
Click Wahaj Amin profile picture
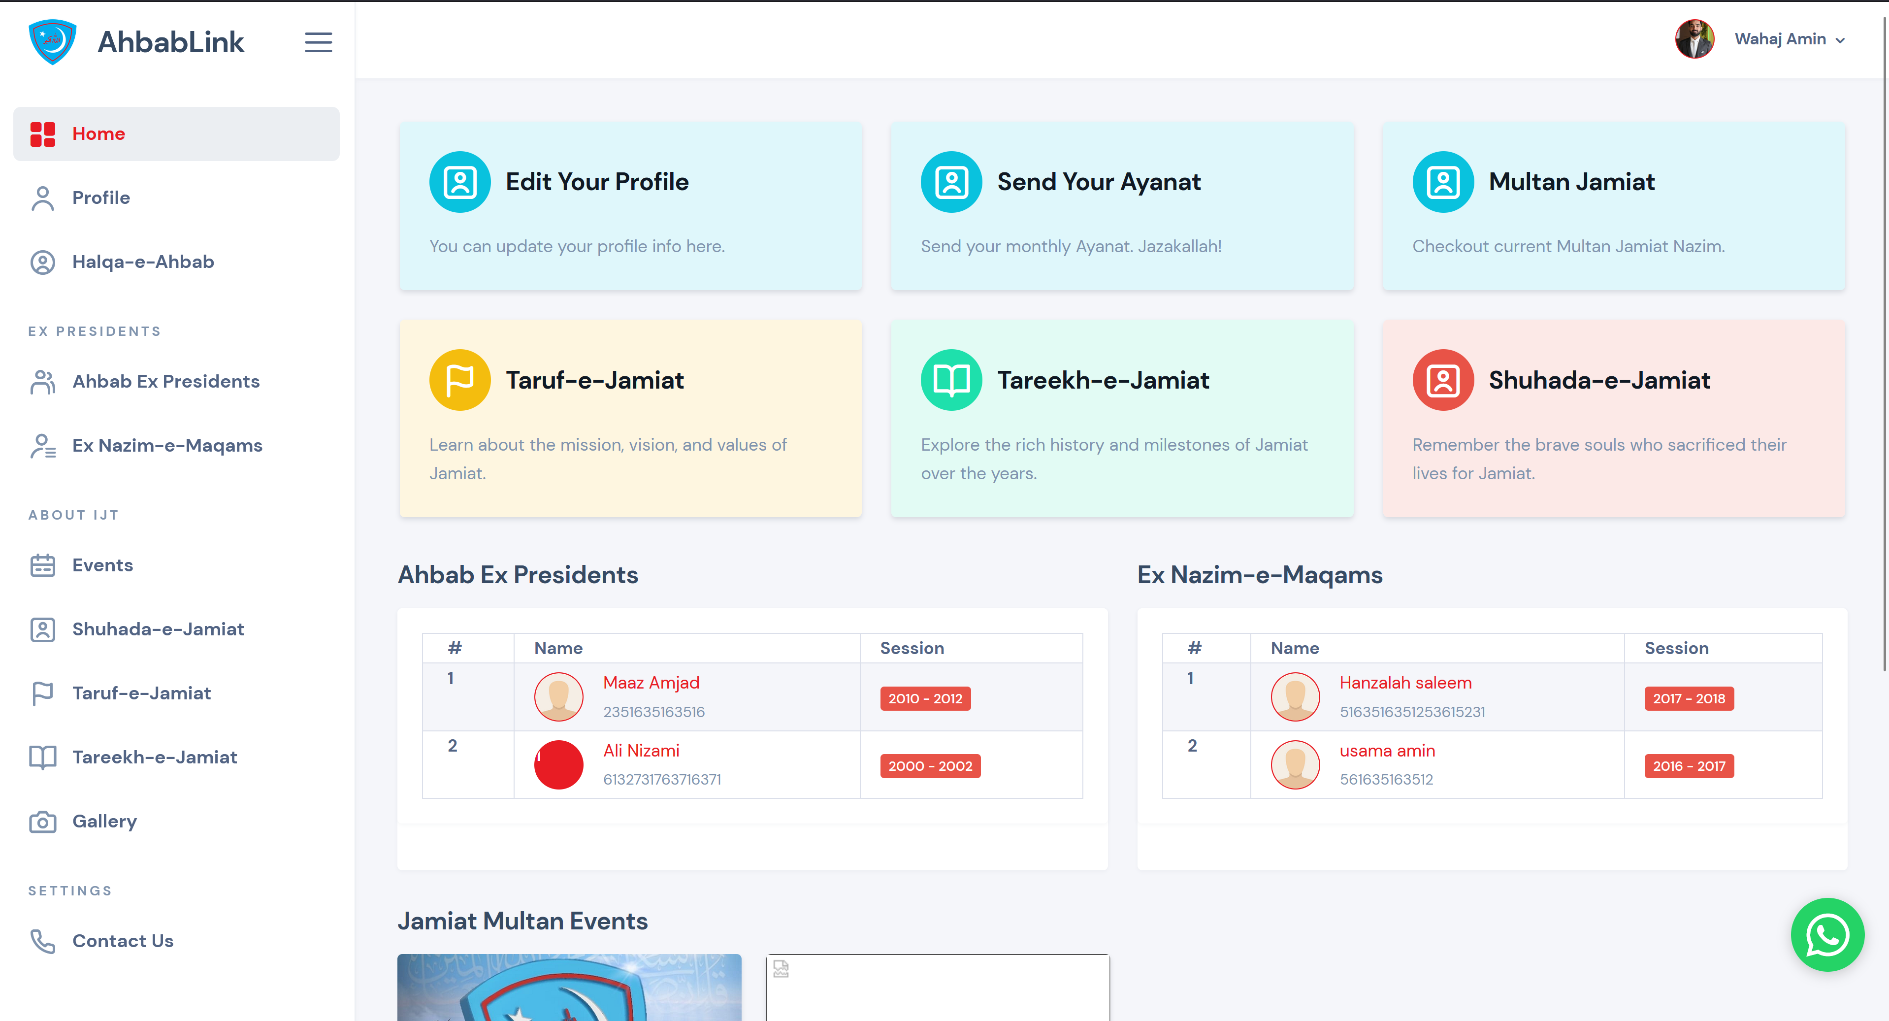1694,39
